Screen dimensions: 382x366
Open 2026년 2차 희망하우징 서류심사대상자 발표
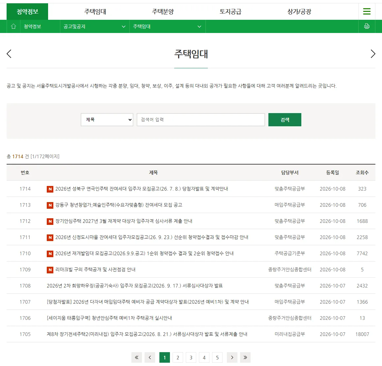click(x=135, y=286)
